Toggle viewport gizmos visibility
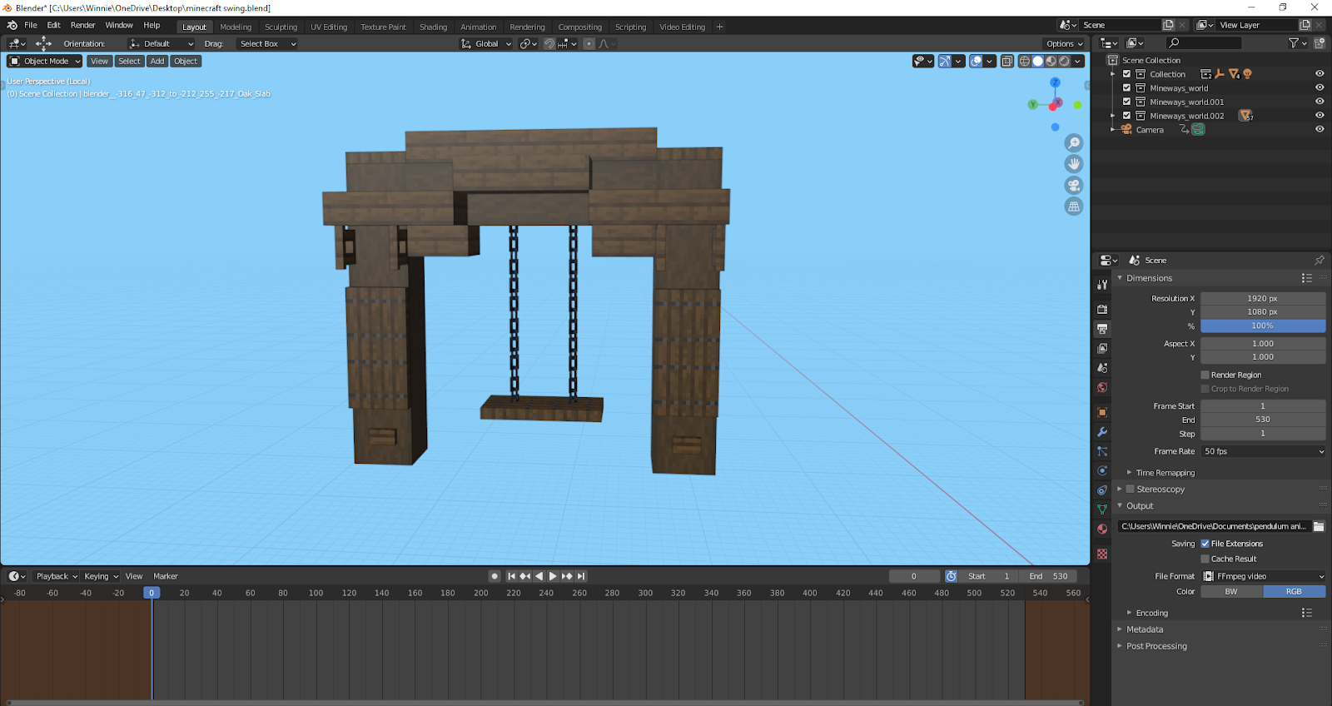This screenshot has height=706, width=1332. pyautogui.click(x=945, y=61)
